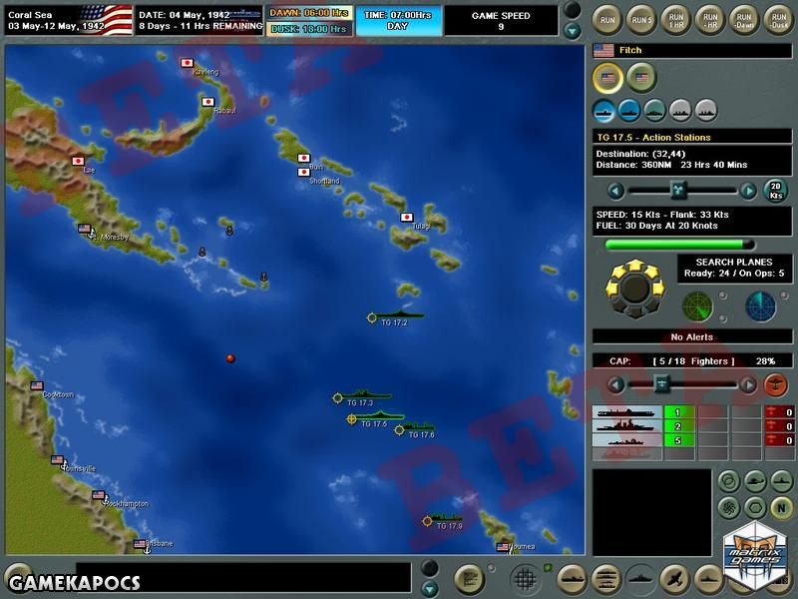Select the green US flag commander button
798x599 pixels.
pyautogui.click(x=641, y=78)
